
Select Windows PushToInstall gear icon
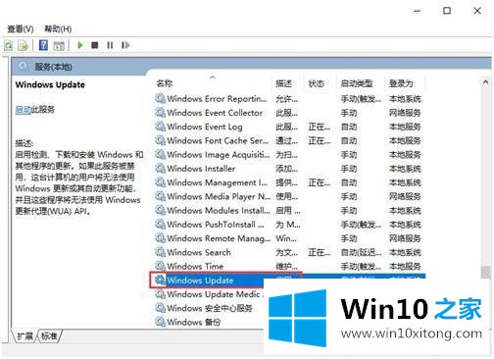coord(160,224)
